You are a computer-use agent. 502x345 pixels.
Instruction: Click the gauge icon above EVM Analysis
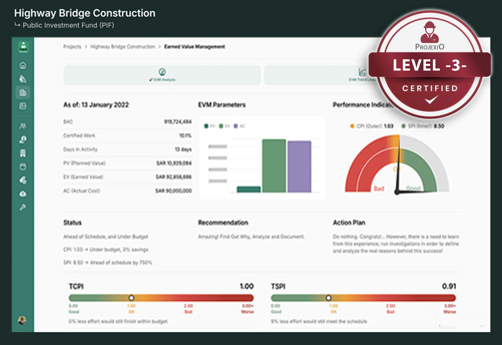tap(162, 72)
